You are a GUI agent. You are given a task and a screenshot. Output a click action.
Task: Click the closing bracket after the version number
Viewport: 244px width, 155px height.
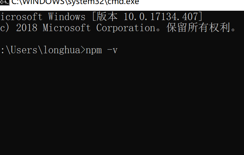tap(200, 17)
